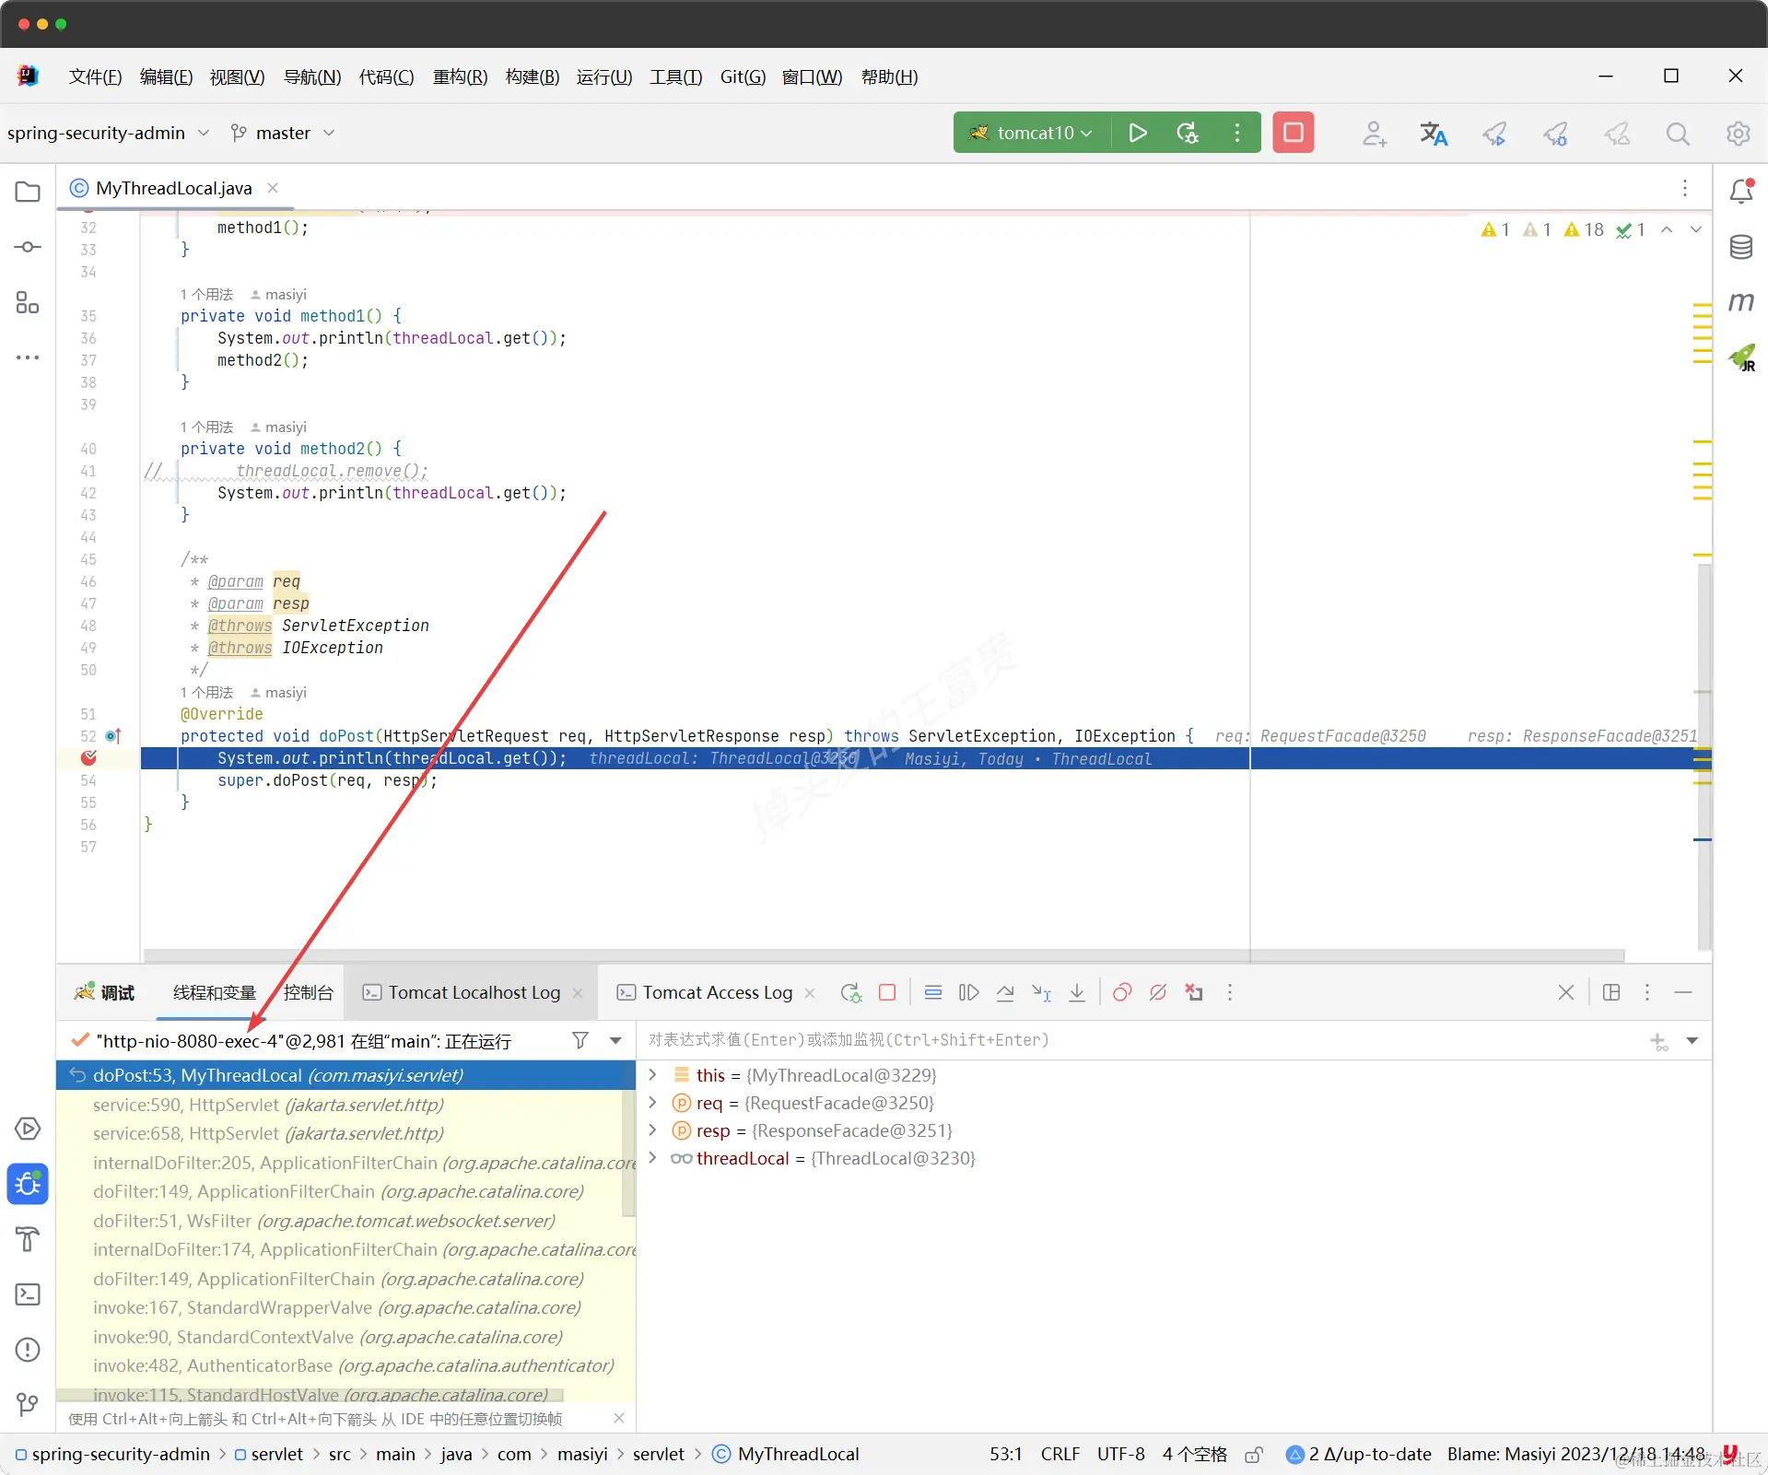
Task: Click Step Into in debugger toolbar
Action: pos(1077,992)
